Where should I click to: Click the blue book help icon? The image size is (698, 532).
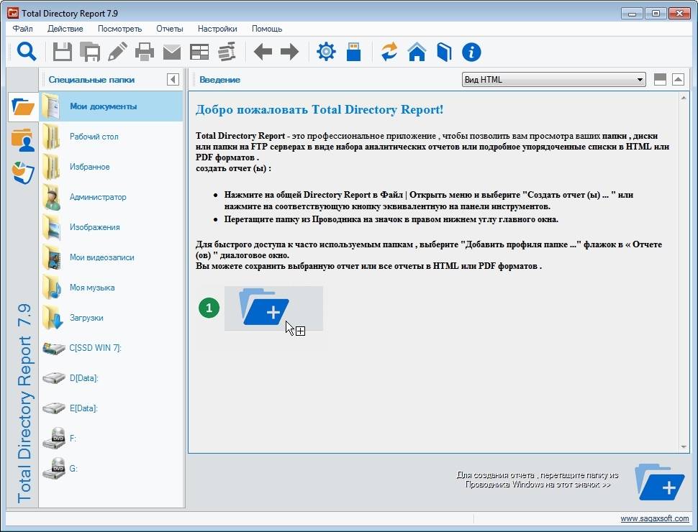(x=444, y=52)
